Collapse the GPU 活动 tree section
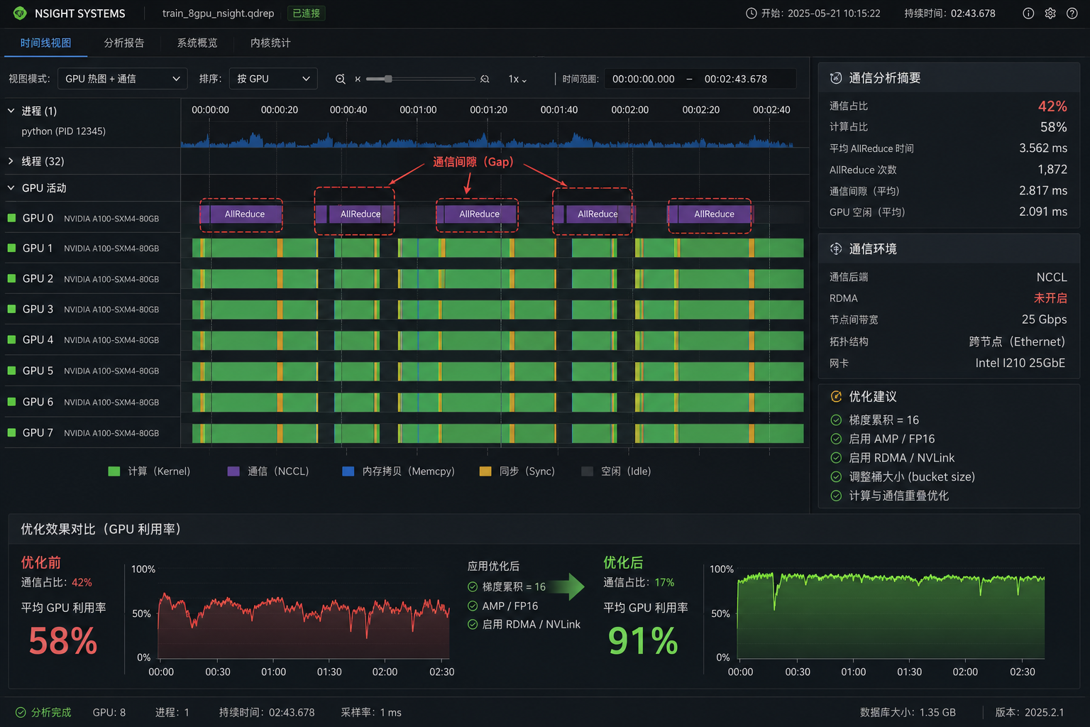Viewport: 1090px width, 727px height. pos(11,188)
